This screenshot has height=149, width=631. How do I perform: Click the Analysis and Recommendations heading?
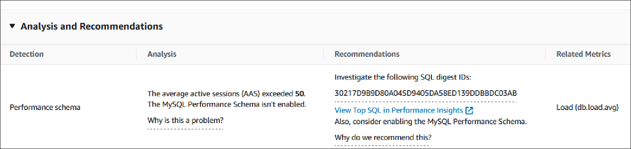click(x=92, y=26)
